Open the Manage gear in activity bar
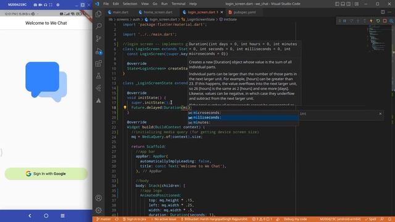Viewport: 395px width, 222px height. tap(99, 210)
